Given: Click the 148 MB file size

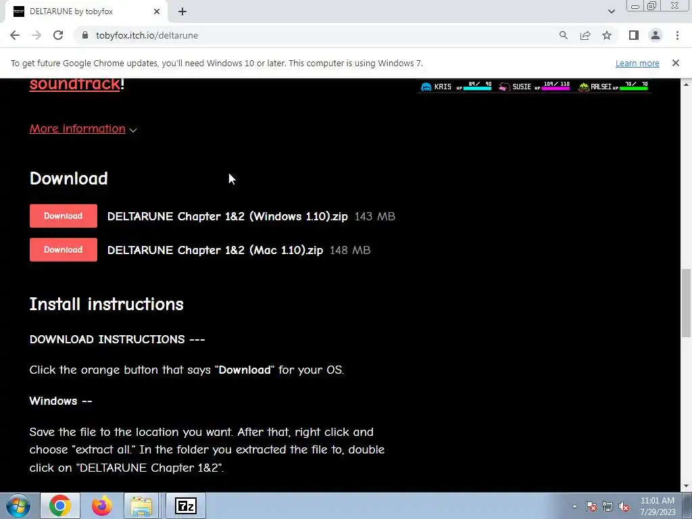Looking at the screenshot, I should point(350,250).
